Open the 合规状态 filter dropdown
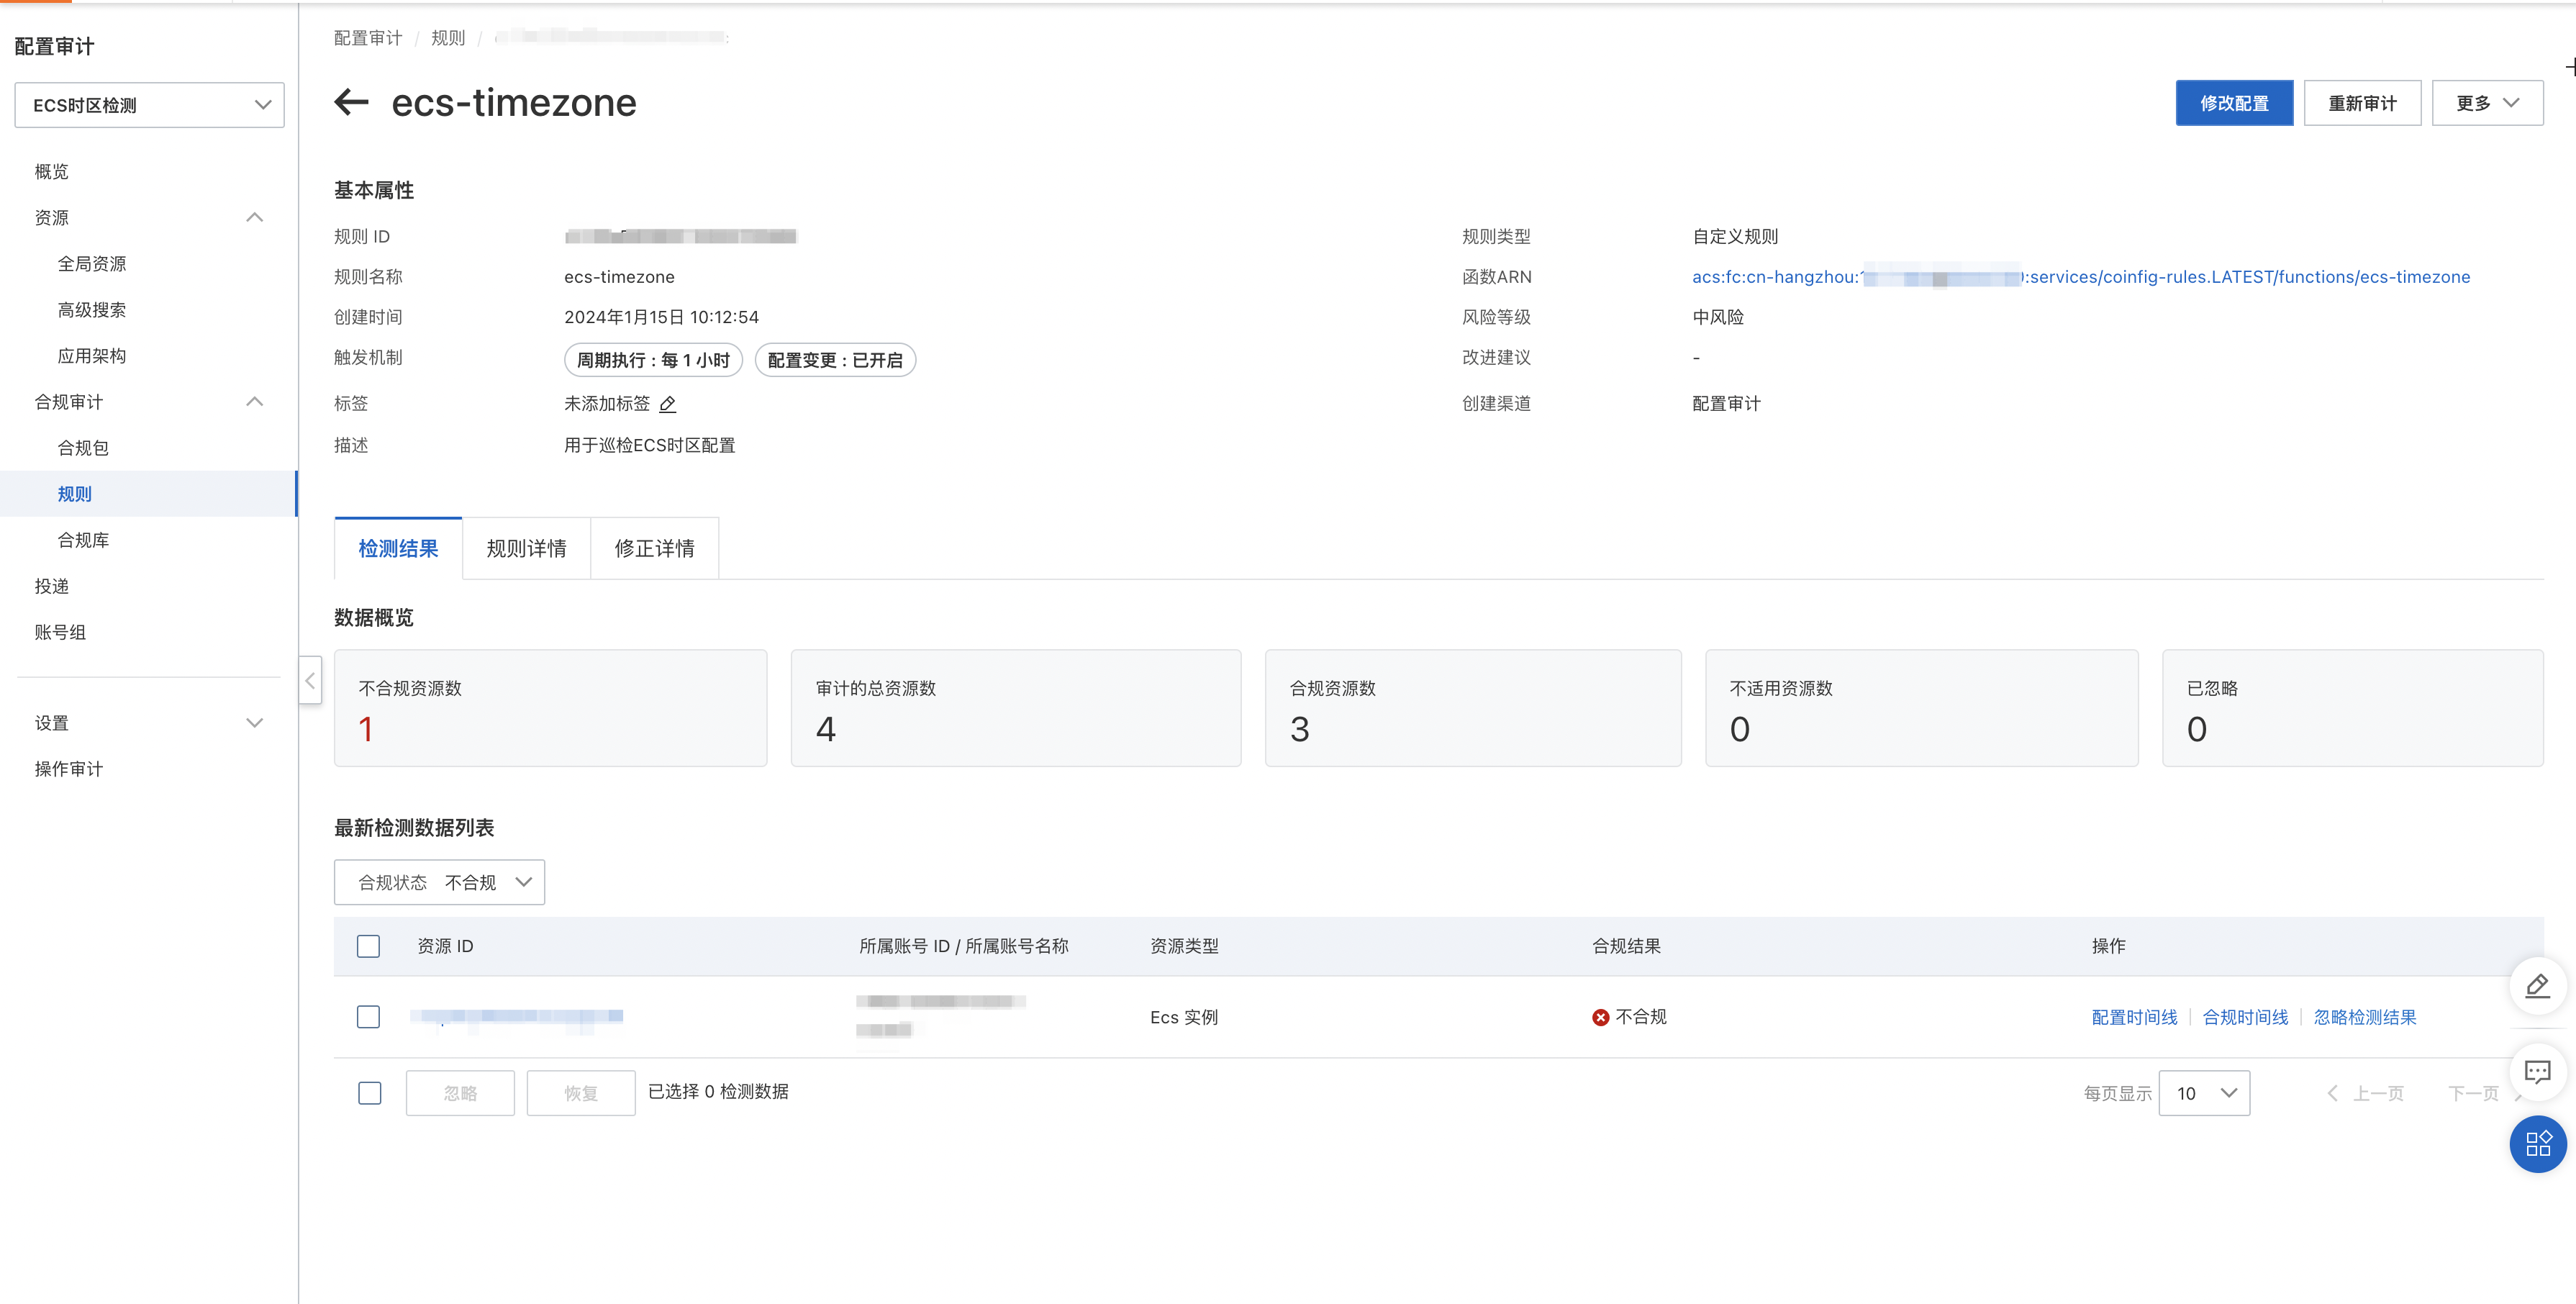 (439, 882)
